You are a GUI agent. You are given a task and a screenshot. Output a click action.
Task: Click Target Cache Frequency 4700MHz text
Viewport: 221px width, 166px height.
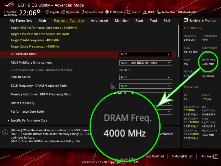point(35,46)
